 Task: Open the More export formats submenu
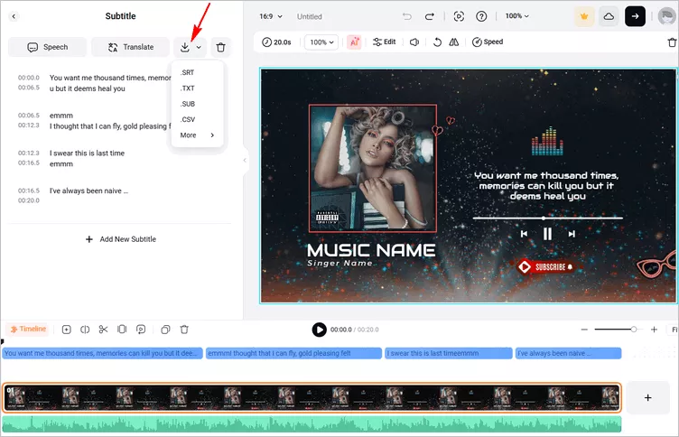pyautogui.click(x=197, y=135)
